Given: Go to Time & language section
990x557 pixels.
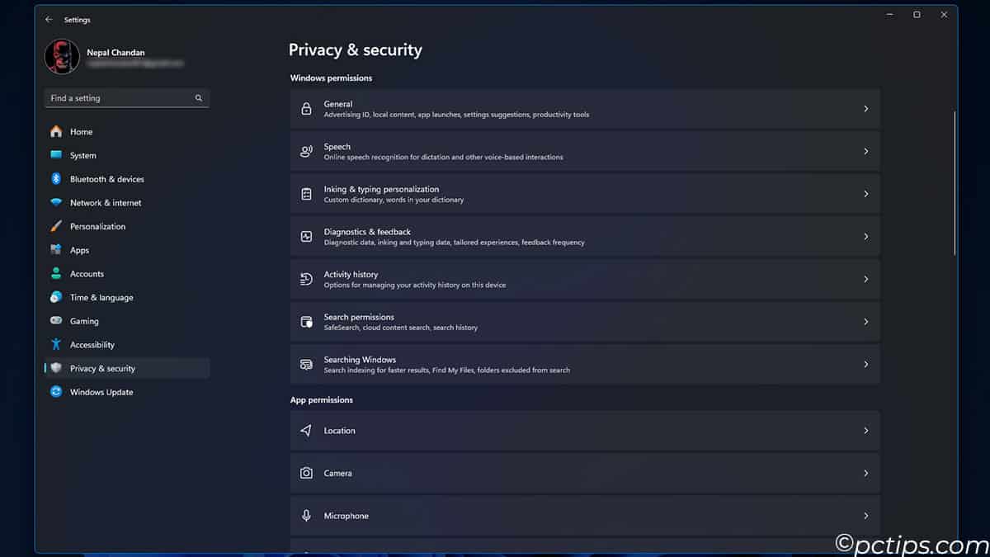Looking at the screenshot, I should coord(101,298).
